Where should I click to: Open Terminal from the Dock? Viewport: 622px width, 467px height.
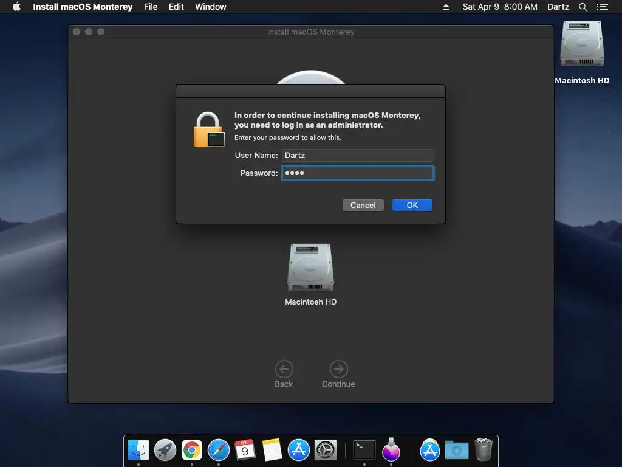tap(364, 450)
